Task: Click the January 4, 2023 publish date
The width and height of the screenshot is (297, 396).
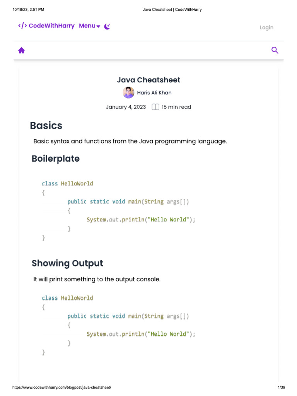Action: pyautogui.click(x=126, y=107)
